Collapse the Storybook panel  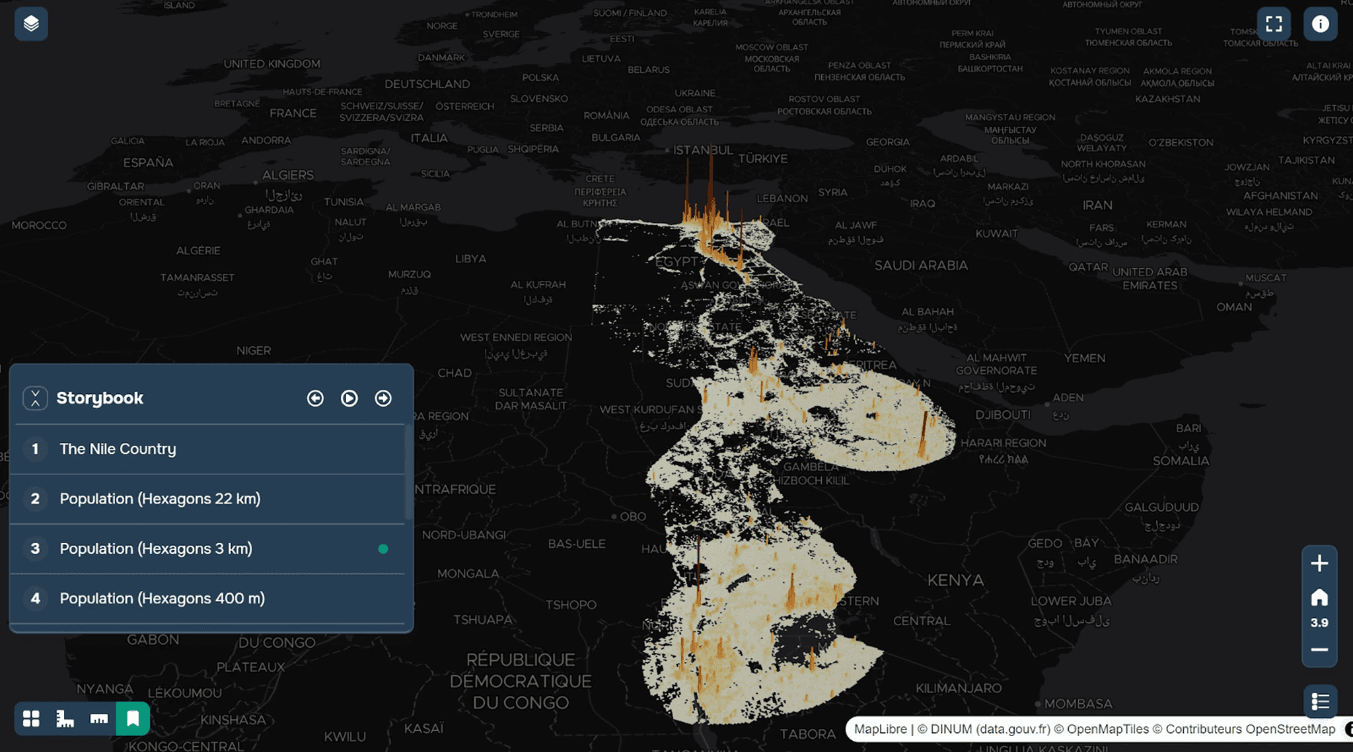click(x=35, y=398)
